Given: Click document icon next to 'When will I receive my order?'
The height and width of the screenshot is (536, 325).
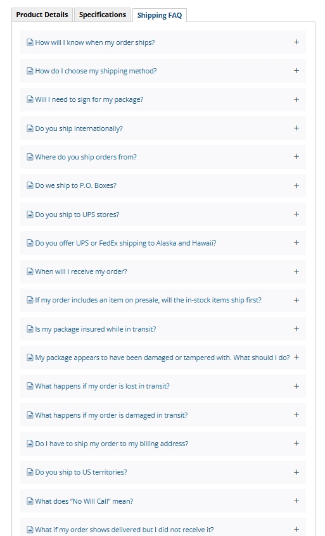Looking at the screenshot, I should click(x=30, y=271).
